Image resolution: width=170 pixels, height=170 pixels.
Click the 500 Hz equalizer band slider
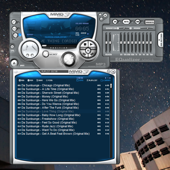click(x=132, y=42)
